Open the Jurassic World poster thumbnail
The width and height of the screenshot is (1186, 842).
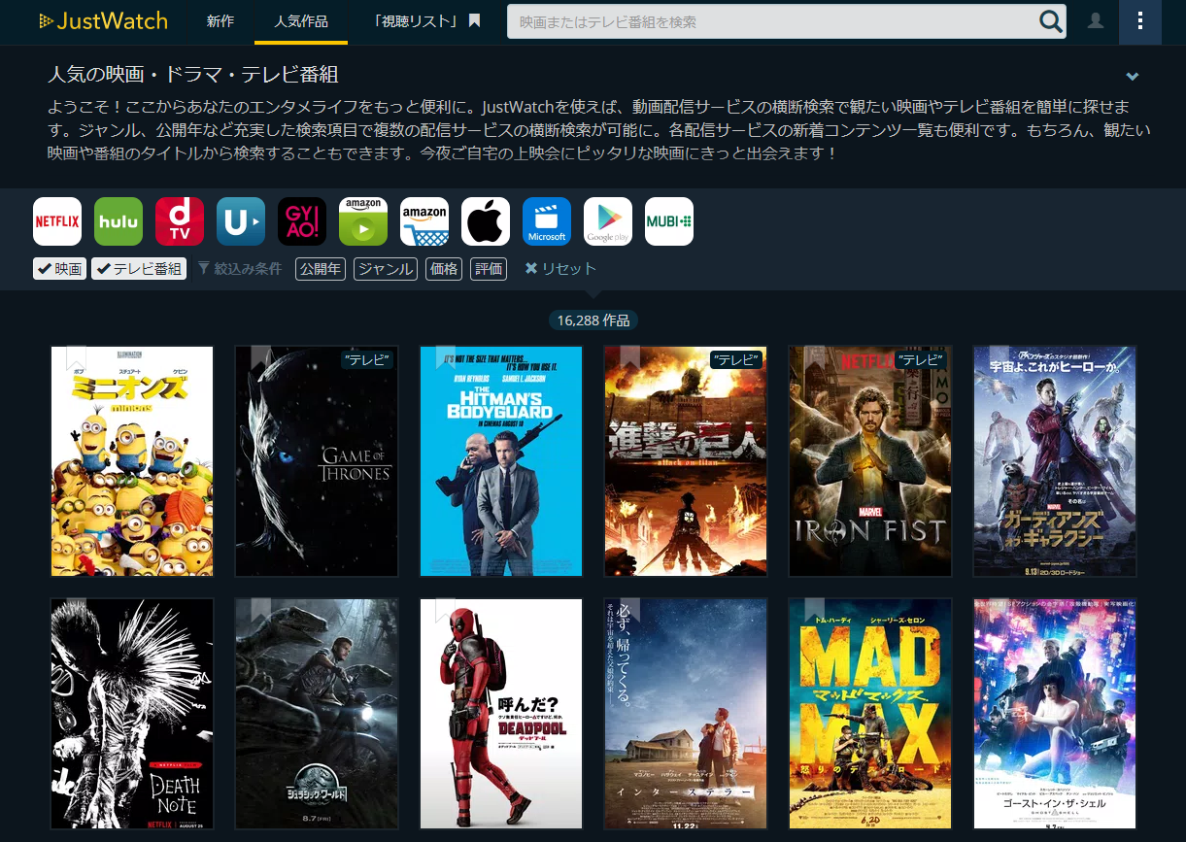(x=317, y=714)
